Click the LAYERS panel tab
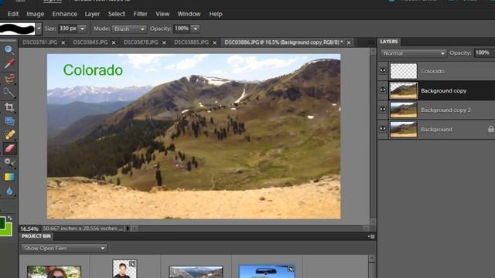Viewport: 495px width, 278px height. 389,42
